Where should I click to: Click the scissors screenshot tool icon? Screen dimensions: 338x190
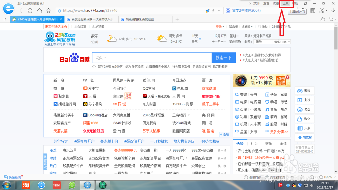pos(322,10)
